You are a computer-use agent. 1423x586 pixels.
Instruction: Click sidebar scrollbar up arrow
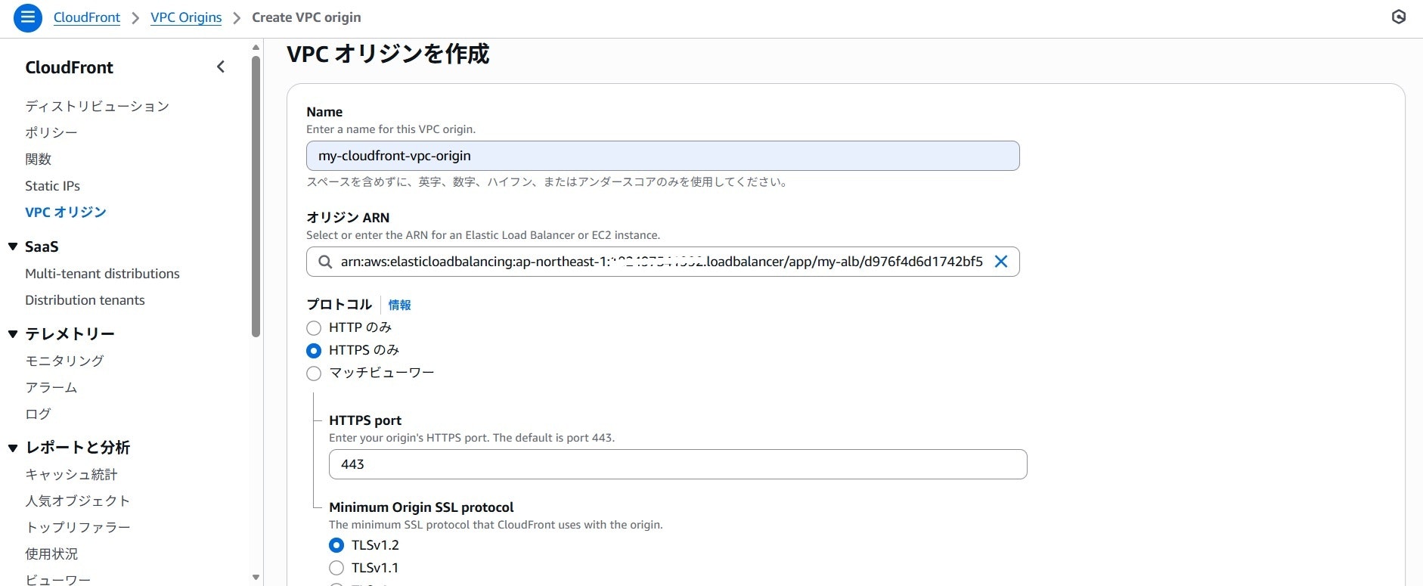point(256,48)
